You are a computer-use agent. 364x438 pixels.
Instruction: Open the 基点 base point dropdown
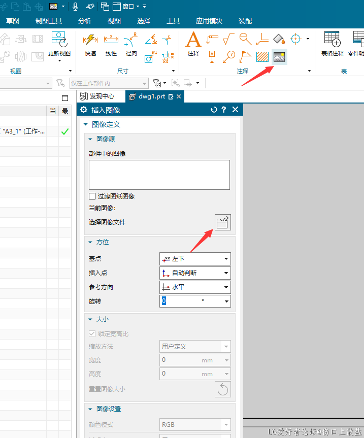pos(195,259)
